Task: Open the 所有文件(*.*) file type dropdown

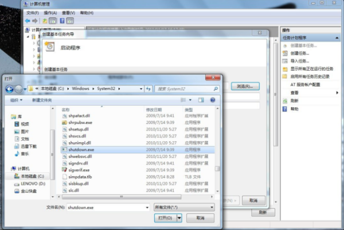Action: point(184,208)
